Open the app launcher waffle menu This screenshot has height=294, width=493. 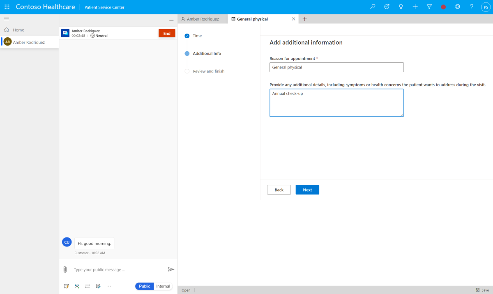[x=7, y=7]
